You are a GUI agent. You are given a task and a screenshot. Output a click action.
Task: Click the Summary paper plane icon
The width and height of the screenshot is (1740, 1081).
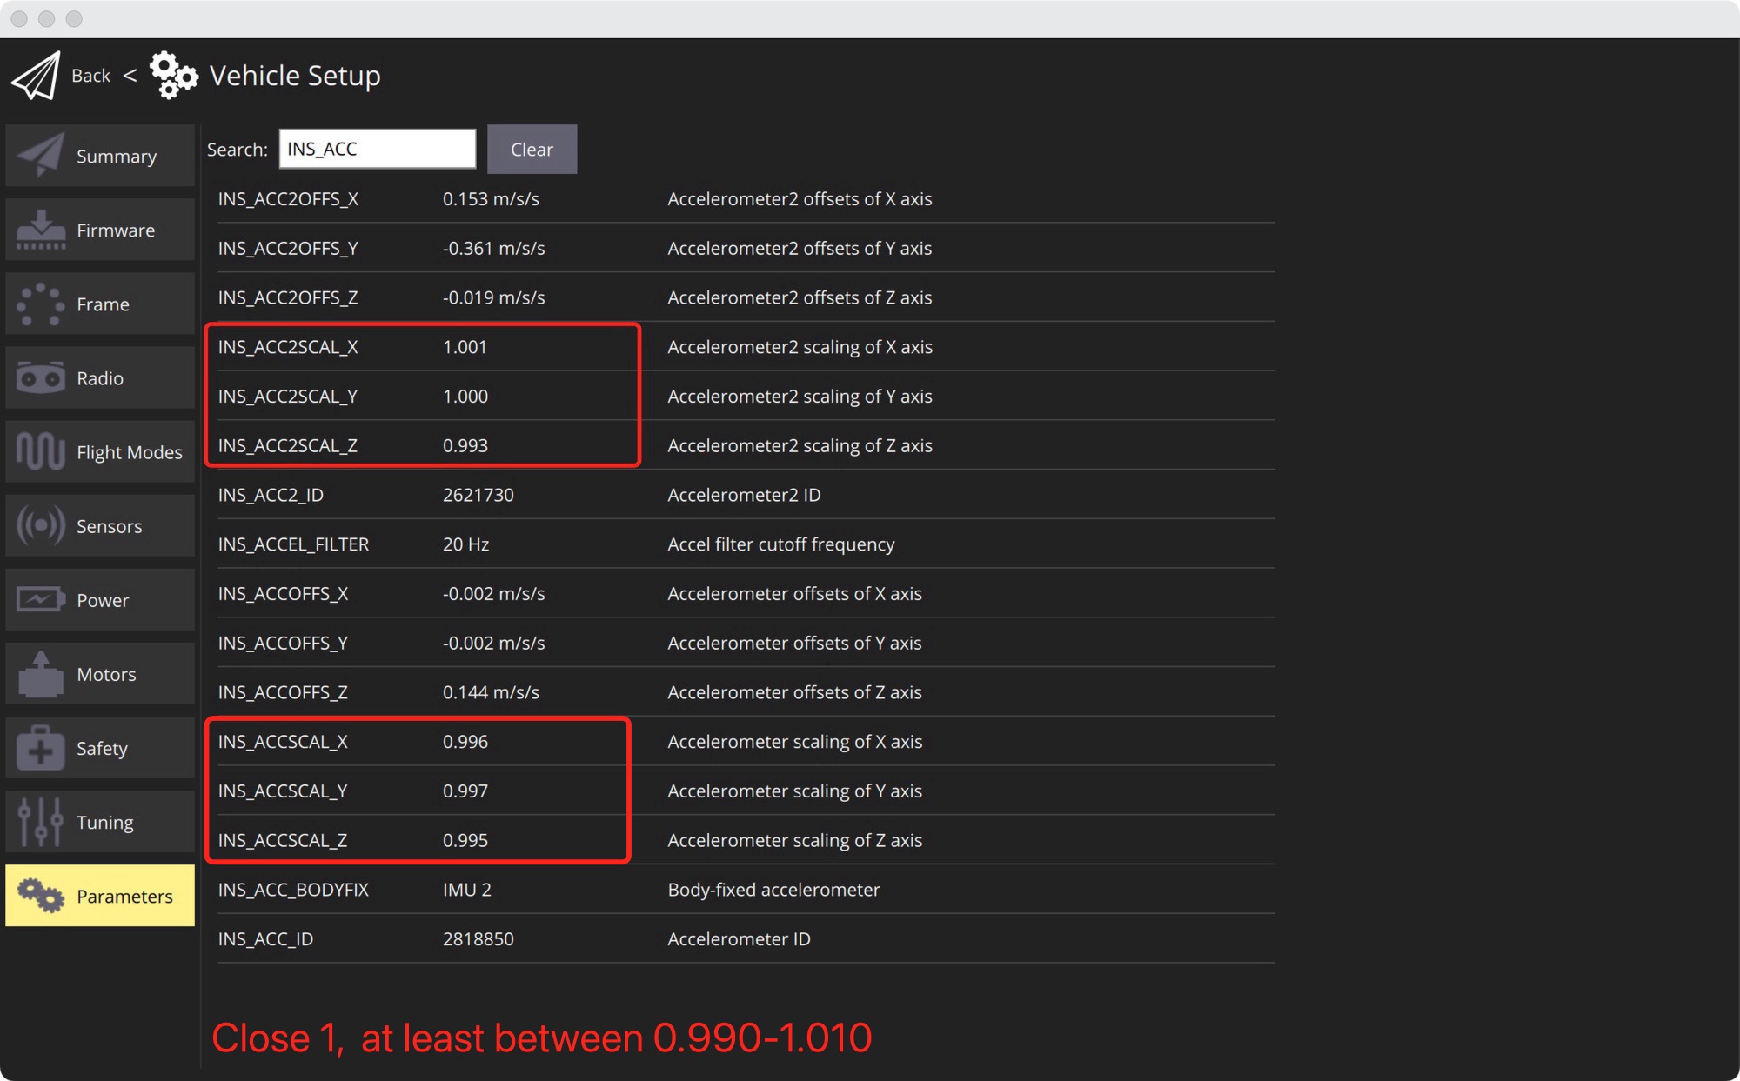pyautogui.click(x=41, y=156)
